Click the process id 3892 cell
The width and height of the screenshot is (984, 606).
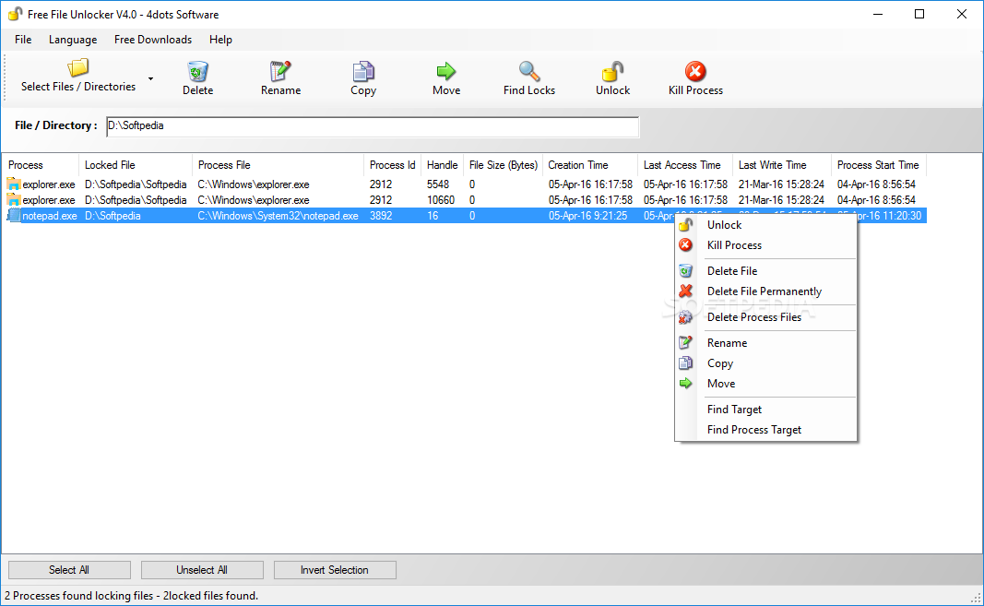pos(381,216)
